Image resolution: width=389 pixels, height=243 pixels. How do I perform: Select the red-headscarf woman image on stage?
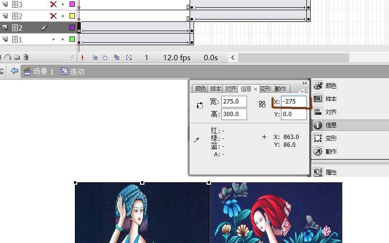point(276,213)
